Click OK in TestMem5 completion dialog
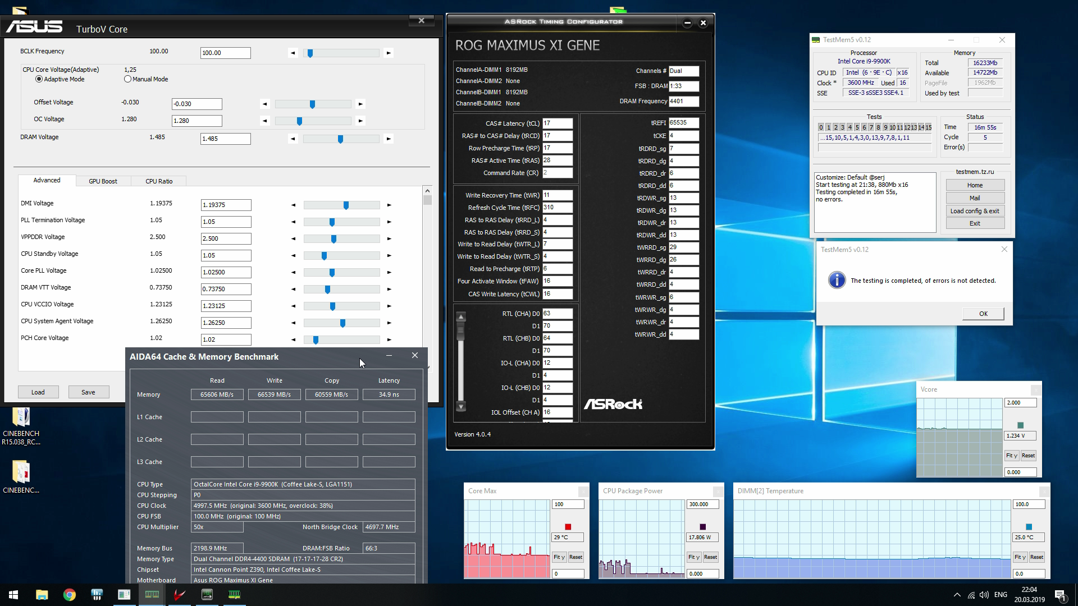This screenshot has width=1078, height=606. coord(983,314)
